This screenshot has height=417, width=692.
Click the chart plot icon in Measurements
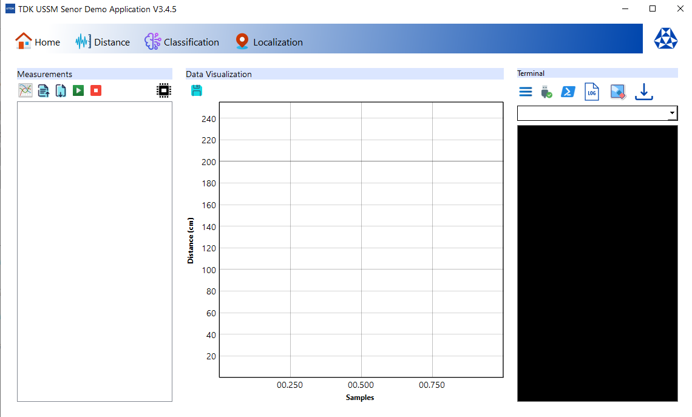tap(25, 90)
